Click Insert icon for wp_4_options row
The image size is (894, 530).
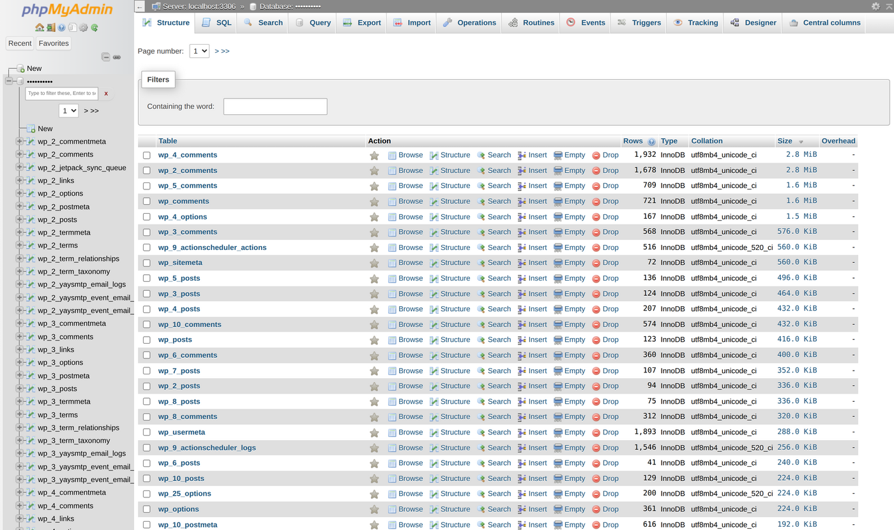tap(522, 217)
